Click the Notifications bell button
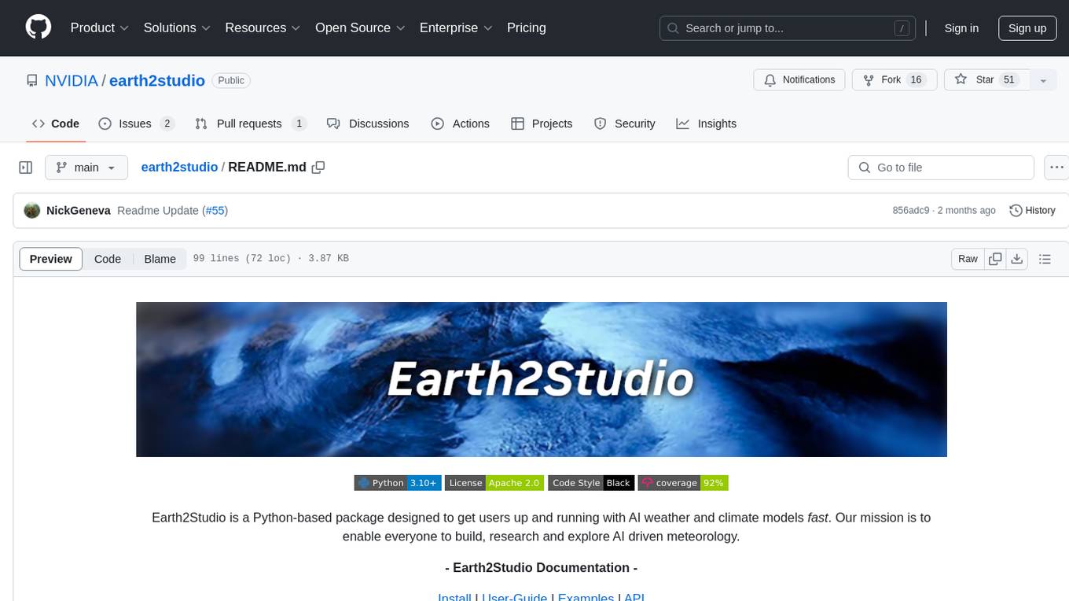This screenshot has width=1069, height=601. pos(799,80)
